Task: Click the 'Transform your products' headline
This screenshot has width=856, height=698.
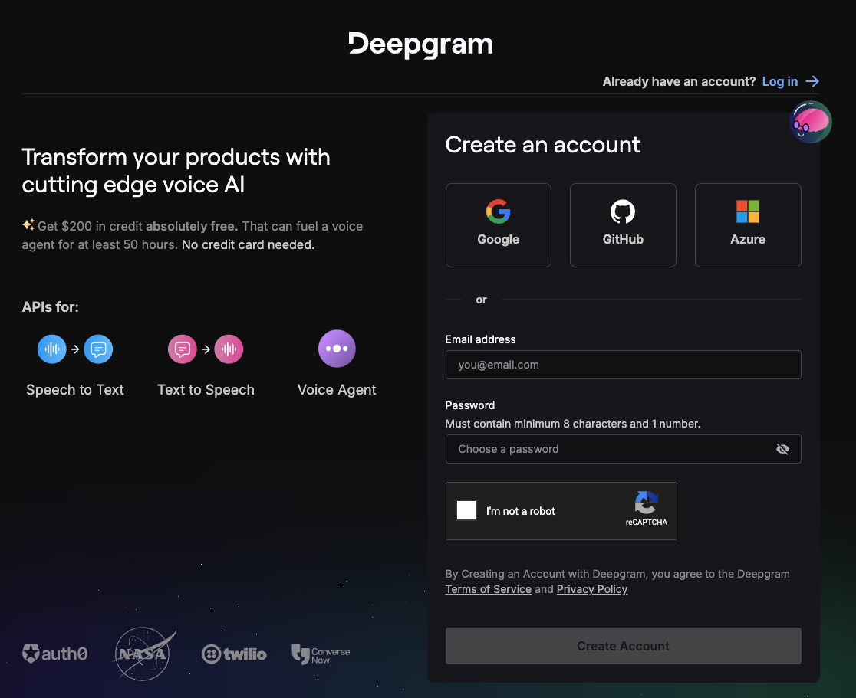Action: click(x=176, y=171)
